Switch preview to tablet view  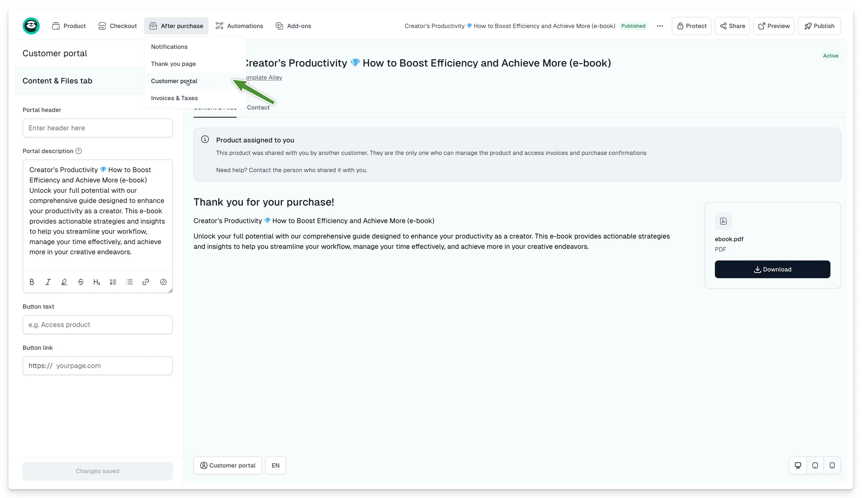(815, 466)
